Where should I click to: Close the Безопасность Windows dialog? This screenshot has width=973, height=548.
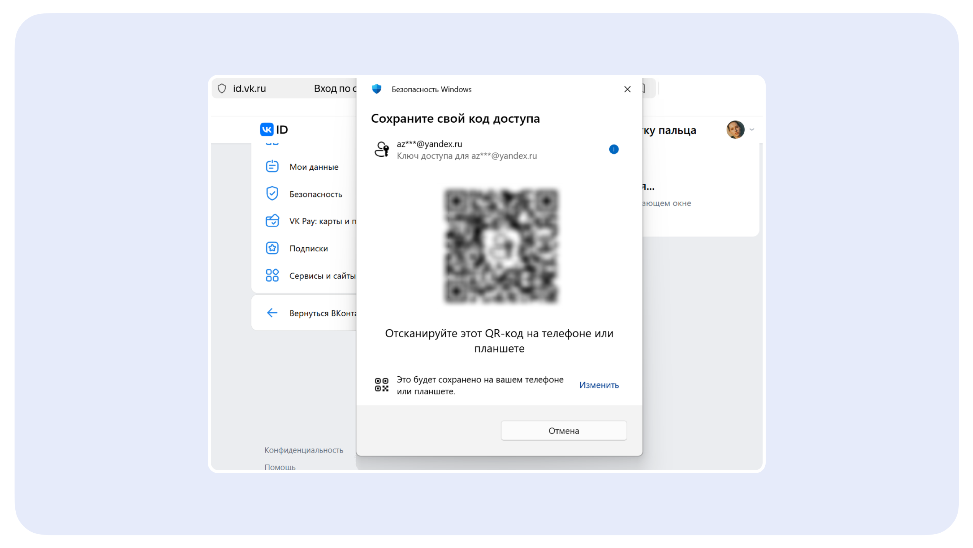pos(627,89)
